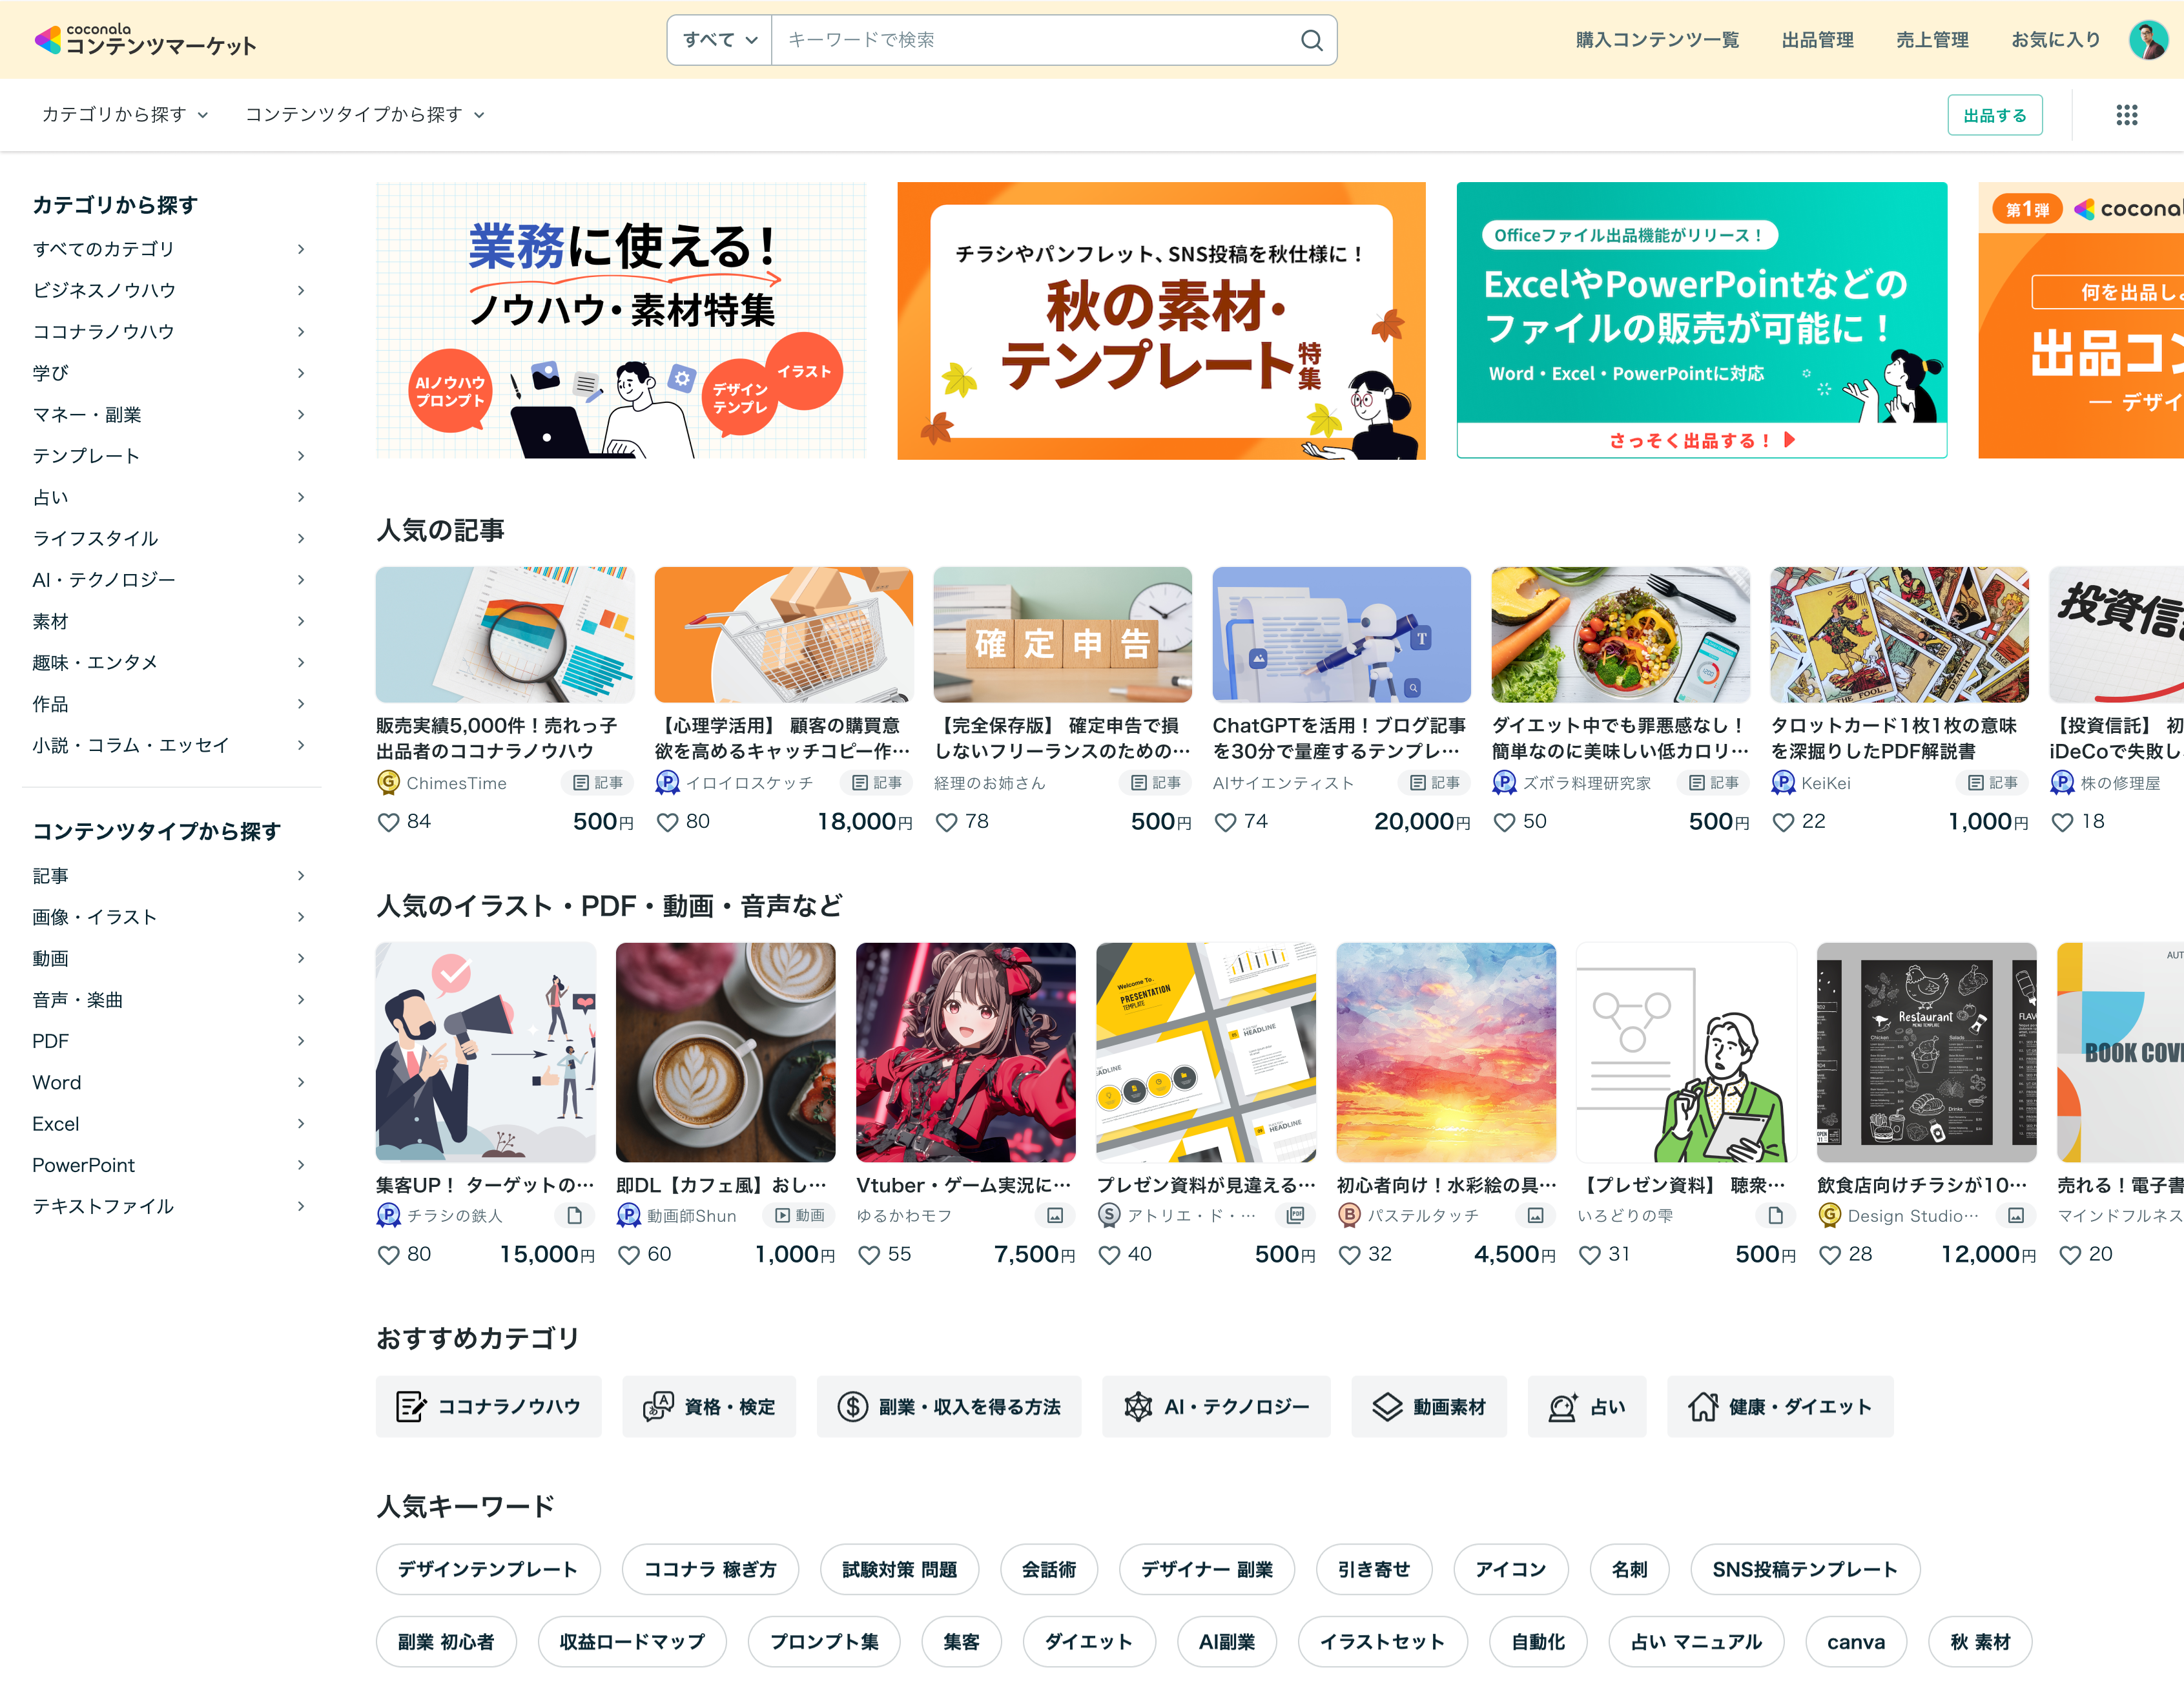
Task: Click the 動画素材 recommended category icon
Action: point(1387,1407)
